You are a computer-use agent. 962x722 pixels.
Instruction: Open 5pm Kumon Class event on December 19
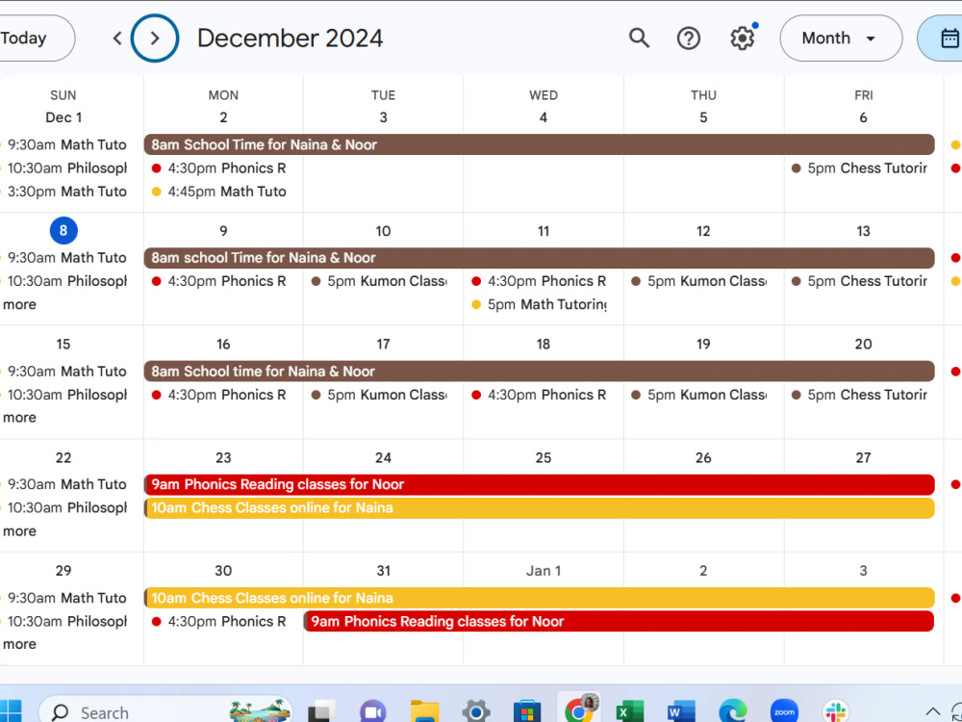coord(699,395)
